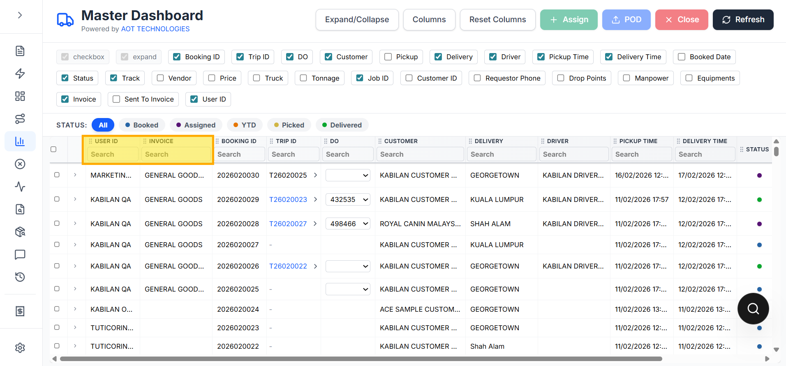The height and width of the screenshot is (366, 786).
Task: Click the Reset Columns button
Action: click(x=497, y=20)
